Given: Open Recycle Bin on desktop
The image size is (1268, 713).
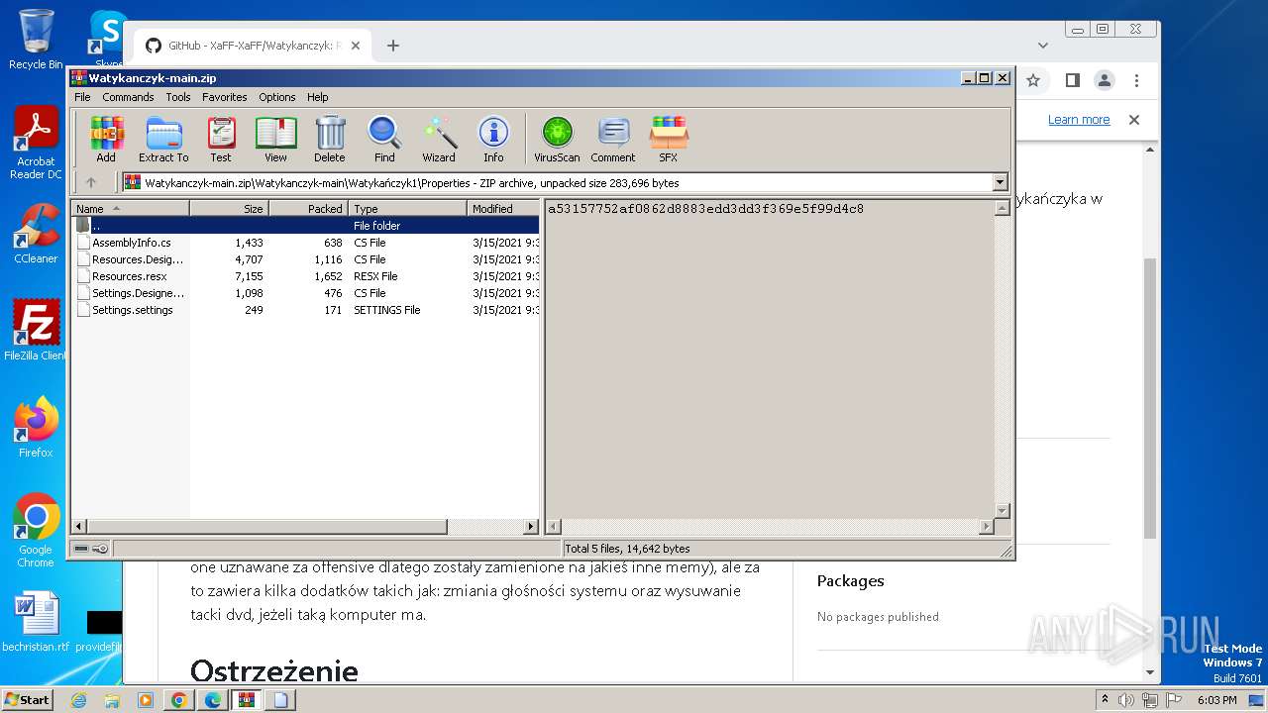Looking at the screenshot, I should pos(36,40).
